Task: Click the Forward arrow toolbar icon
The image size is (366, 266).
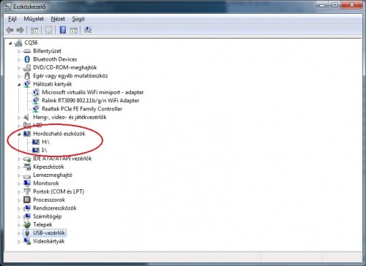Action: pyautogui.click(x=20, y=30)
